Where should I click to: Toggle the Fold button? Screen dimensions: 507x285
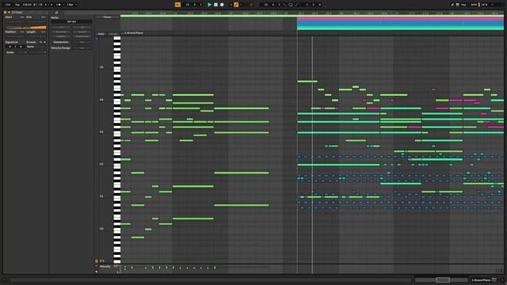[101, 33]
